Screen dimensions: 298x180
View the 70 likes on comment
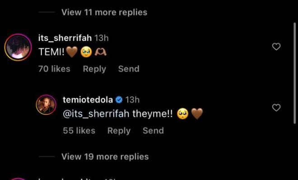(54, 69)
